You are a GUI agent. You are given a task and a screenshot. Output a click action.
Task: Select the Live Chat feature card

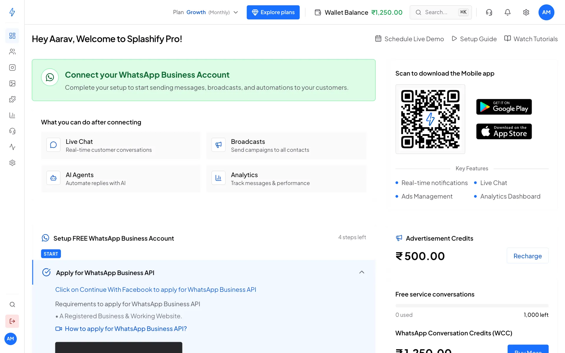coord(121,146)
